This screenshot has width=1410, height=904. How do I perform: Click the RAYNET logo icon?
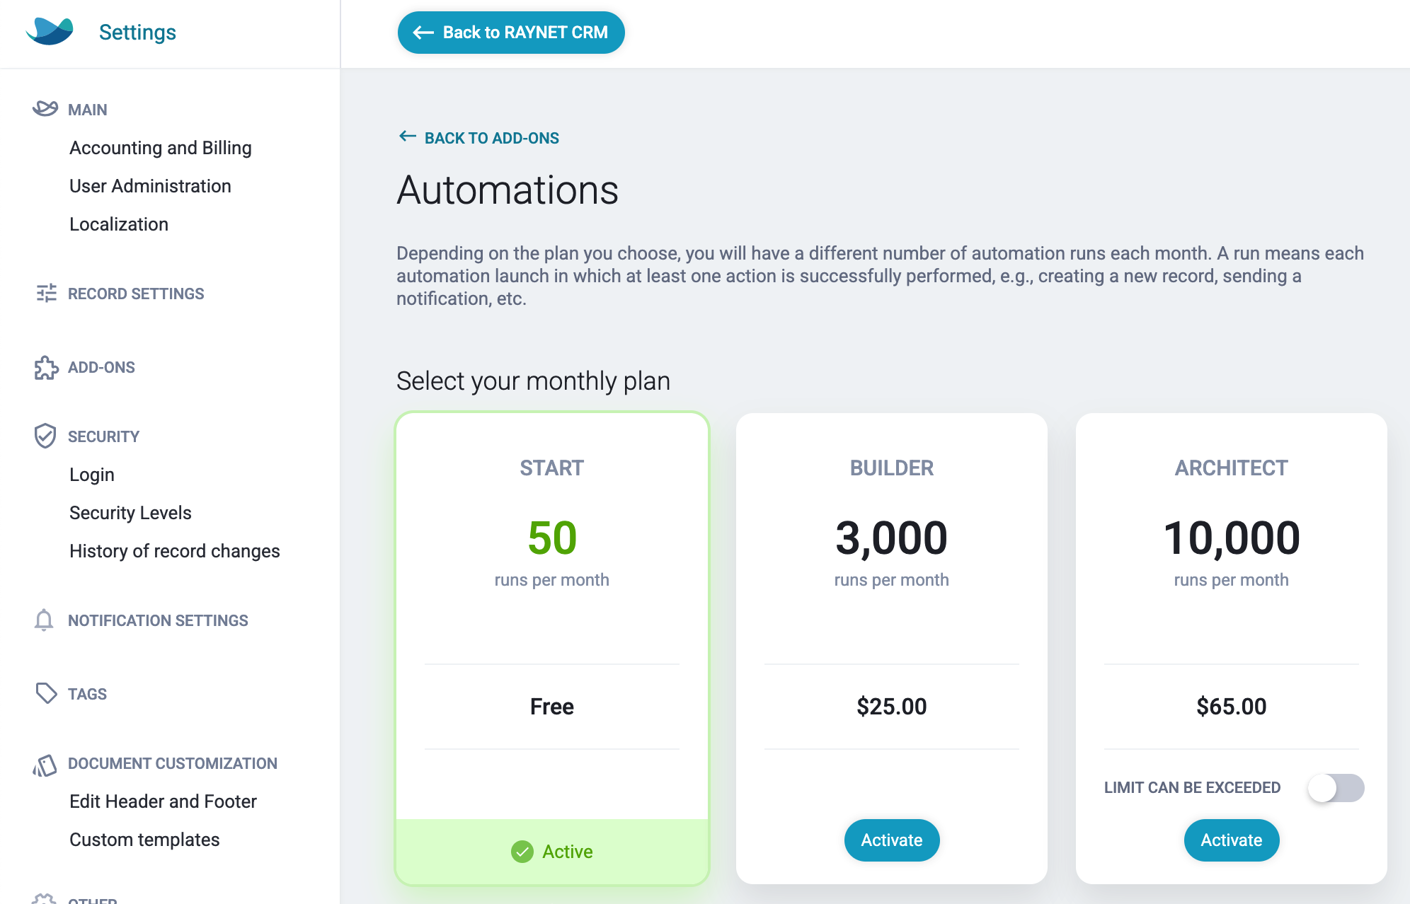pos(50,32)
